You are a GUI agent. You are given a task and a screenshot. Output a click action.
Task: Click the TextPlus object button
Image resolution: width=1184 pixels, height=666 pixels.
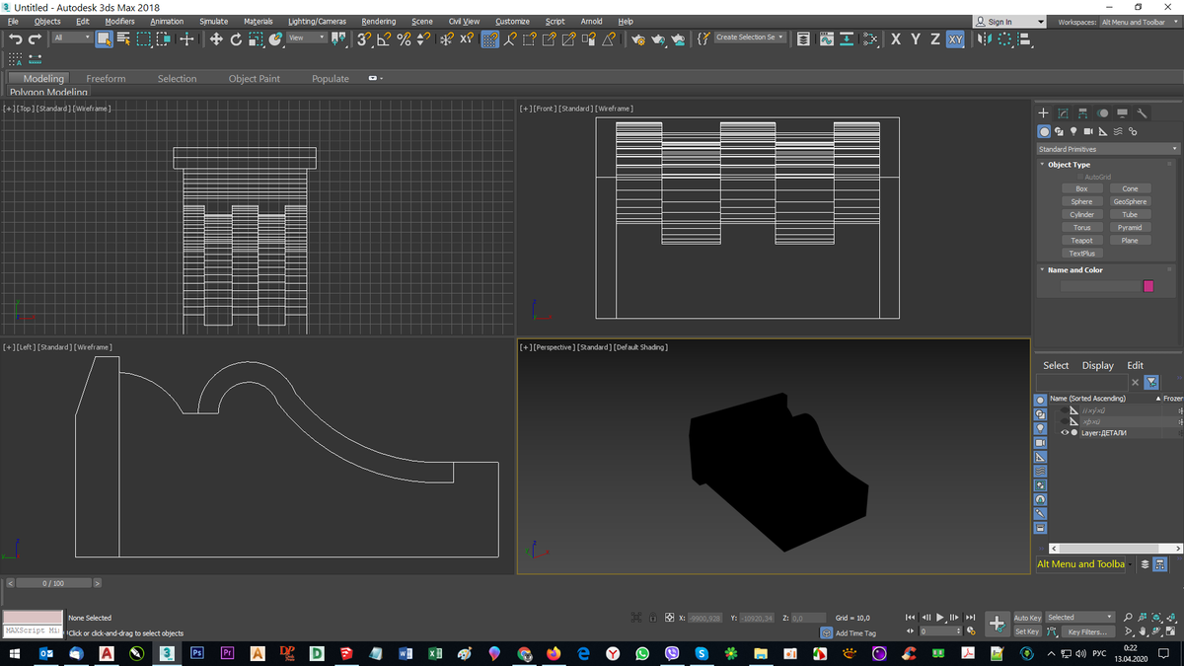click(x=1082, y=254)
